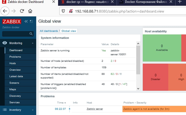
Task: Click the System information scrollbar thumb
Action: point(138,60)
